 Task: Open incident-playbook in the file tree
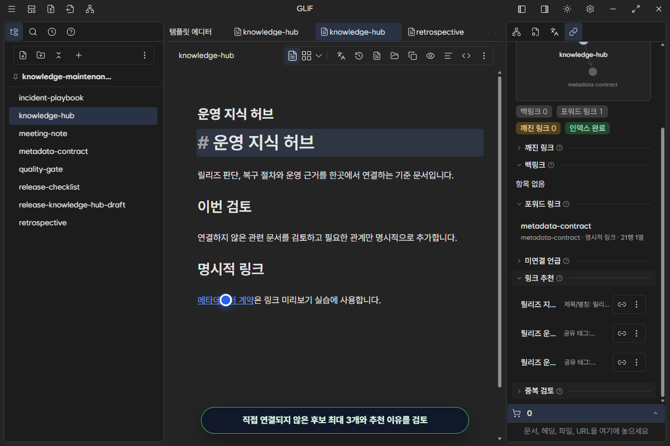pyautogui.click(x=83, y=98)
